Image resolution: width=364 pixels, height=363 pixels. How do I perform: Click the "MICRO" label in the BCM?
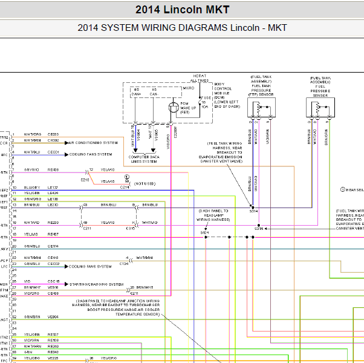click(x=189, y=88)
